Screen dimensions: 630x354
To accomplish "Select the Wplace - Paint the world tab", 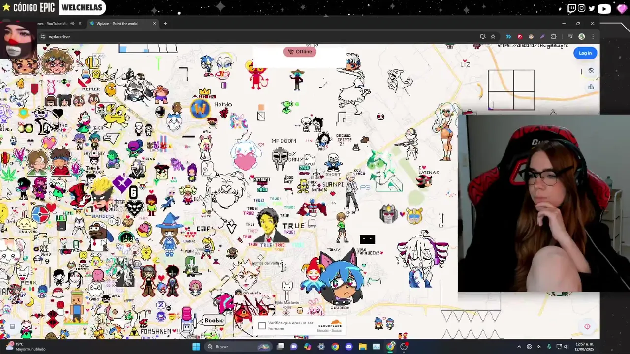I will point(122,24).
